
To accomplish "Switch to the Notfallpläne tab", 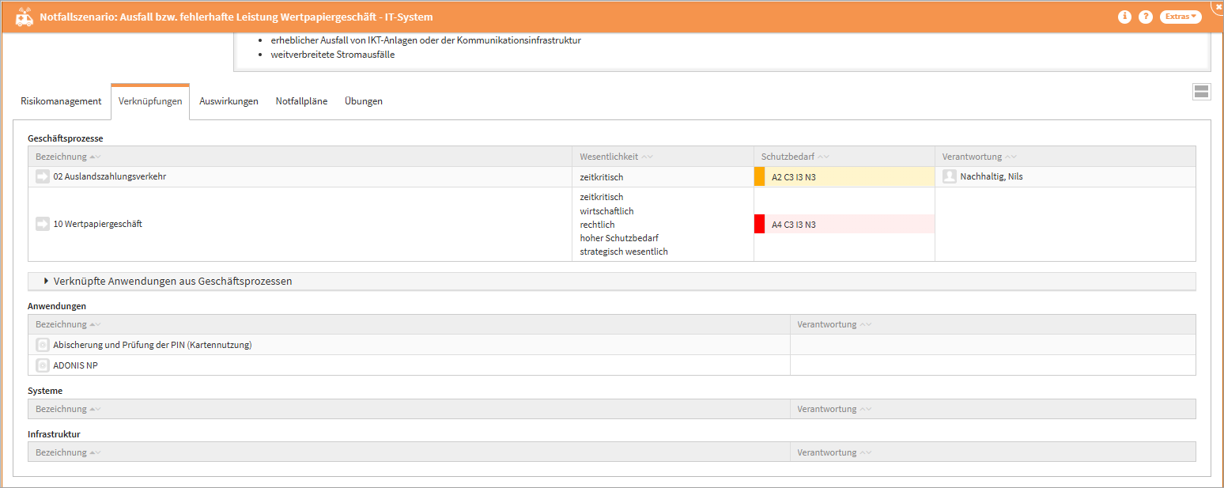I will click(x=301, y=101).
